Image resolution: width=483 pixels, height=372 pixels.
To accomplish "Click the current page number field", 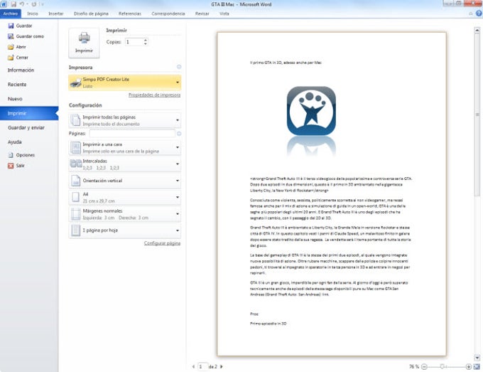I will pos(202,366).
